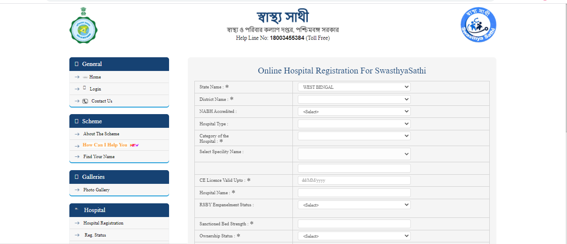
Task: Open the RSBY Empanelment Status dropdown
Action: pyautogui.click(x=354, y=205)
